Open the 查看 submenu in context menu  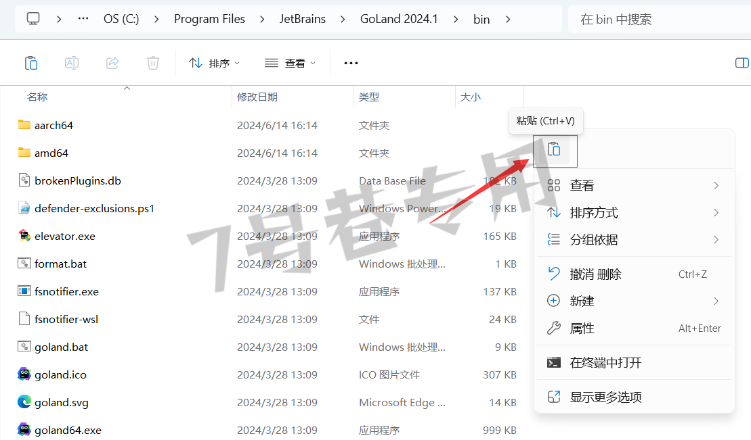634,186
